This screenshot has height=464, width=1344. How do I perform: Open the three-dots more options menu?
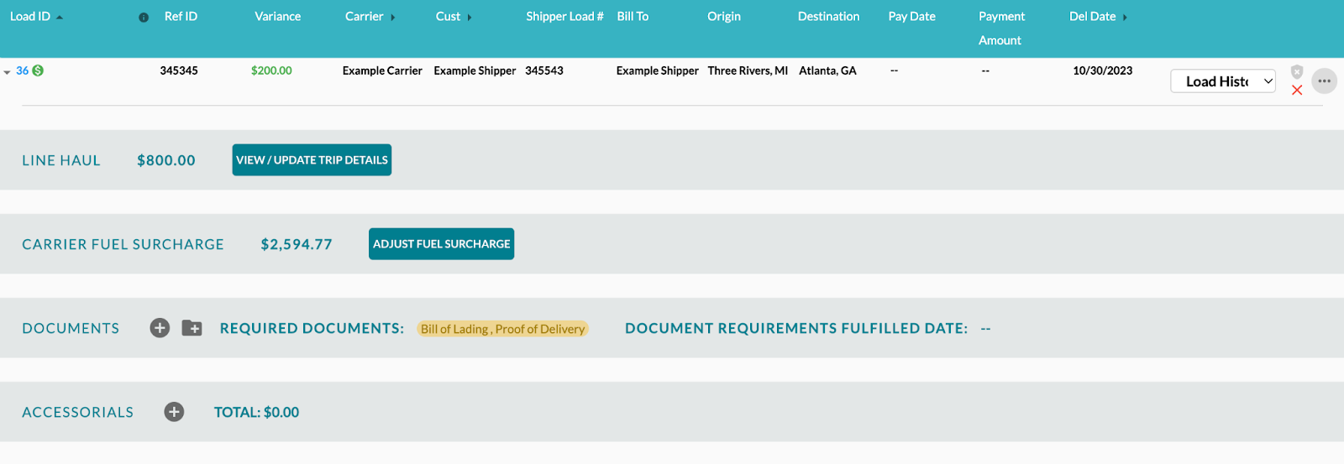1325,81
